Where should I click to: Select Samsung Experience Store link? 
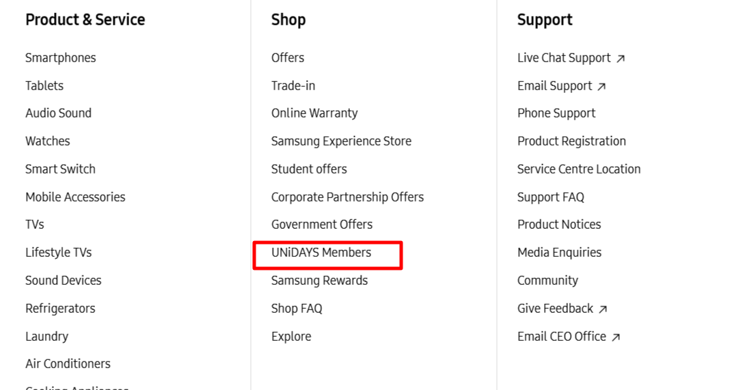(341, 141)
